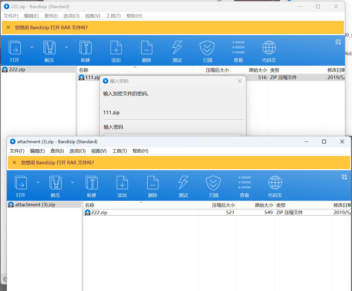This screenshot has height=291, width=352.
Task: Select attachment (3).zip root node in tree
Action: (x=45, y=205)
